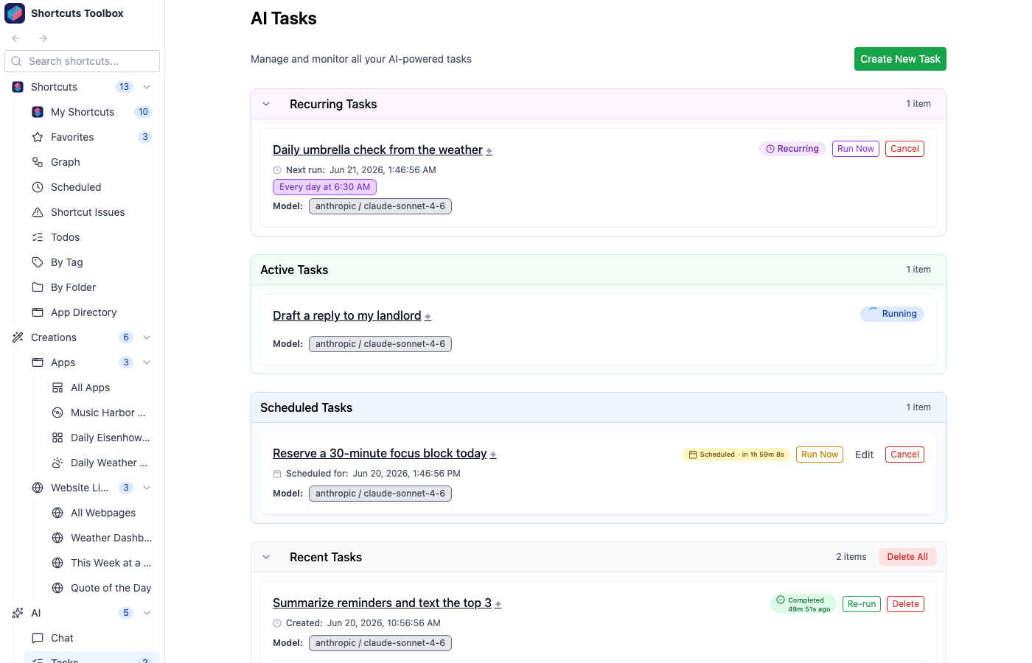The image size is (1032, 663).
Task: Click the All Webpages globe icon
Action: [x=57, y=513]
